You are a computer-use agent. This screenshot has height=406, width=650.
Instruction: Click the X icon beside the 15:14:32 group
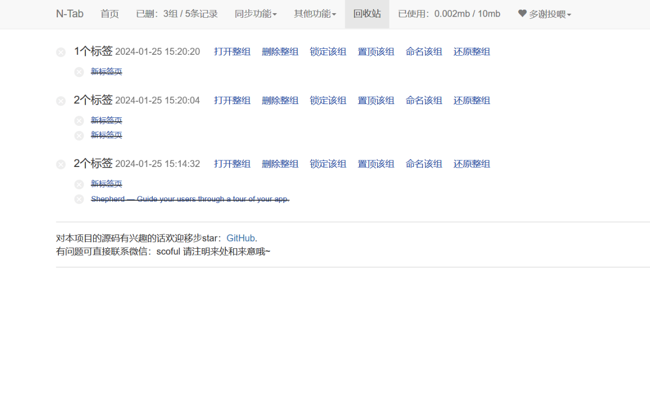point(60,164)
